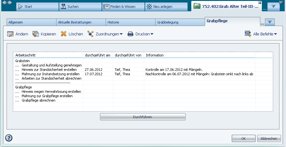
Task: Confirm with the OK button
Action: coord(243,139)
